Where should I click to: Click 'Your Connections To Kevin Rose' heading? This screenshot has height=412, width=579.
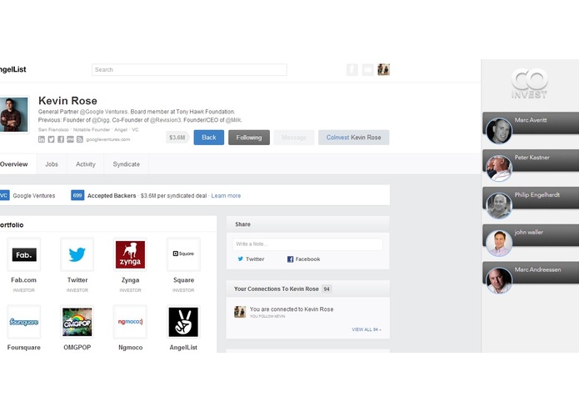pyautogui.click(x=277, y=289)
